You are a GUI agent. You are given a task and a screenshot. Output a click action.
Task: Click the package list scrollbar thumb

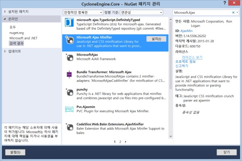coord(171,55)
